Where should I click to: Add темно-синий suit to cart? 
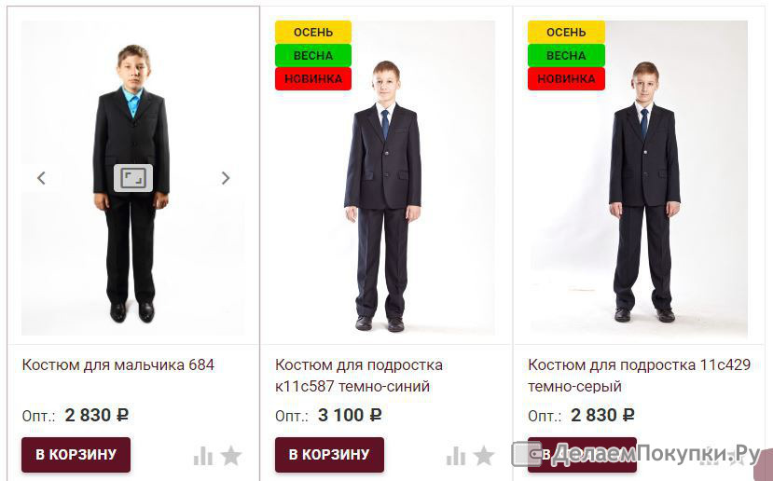[x=329, y=454]
